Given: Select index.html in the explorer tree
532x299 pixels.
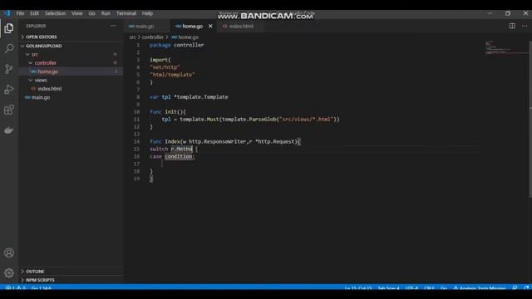Looking at the screenshot, I should pyautogui.click(x=50, y=89).
